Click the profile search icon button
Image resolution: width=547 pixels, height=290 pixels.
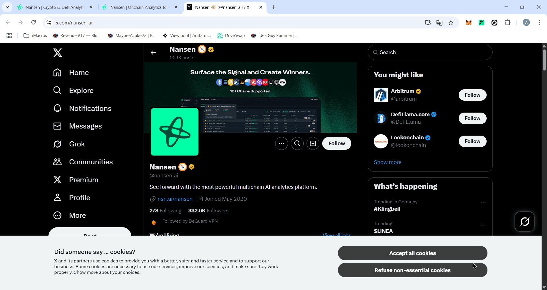(x=297, y=144)
